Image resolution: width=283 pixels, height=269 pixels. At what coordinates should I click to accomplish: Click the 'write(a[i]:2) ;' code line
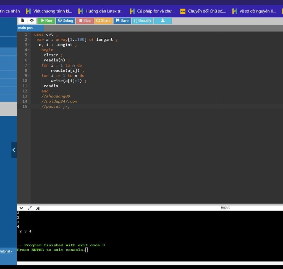[x=69, y=81]
